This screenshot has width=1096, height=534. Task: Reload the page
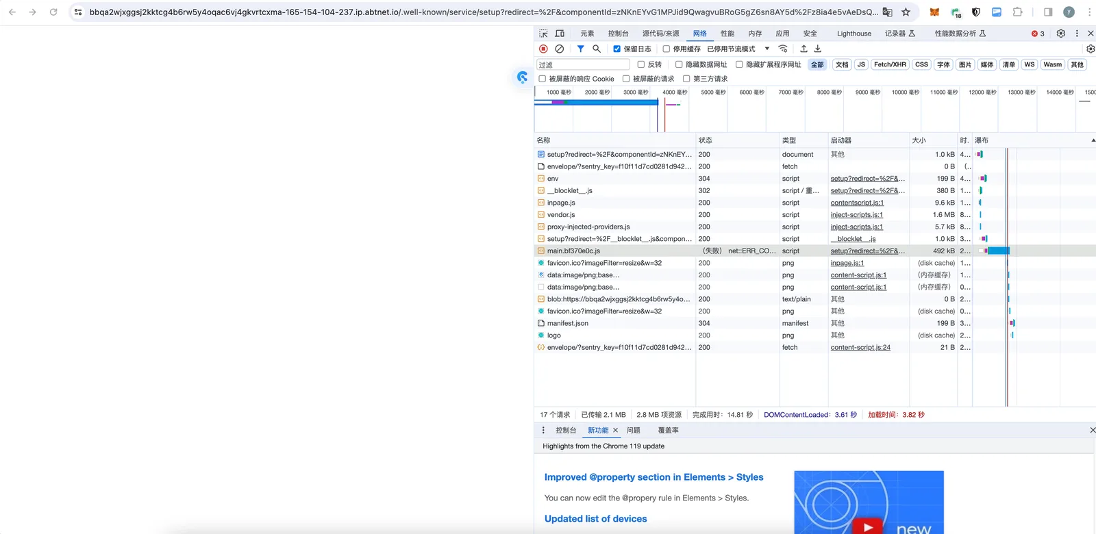(x=53, y=12)
